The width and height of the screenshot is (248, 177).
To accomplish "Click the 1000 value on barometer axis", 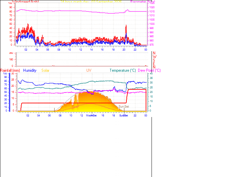I will click(x=152, y=24).
